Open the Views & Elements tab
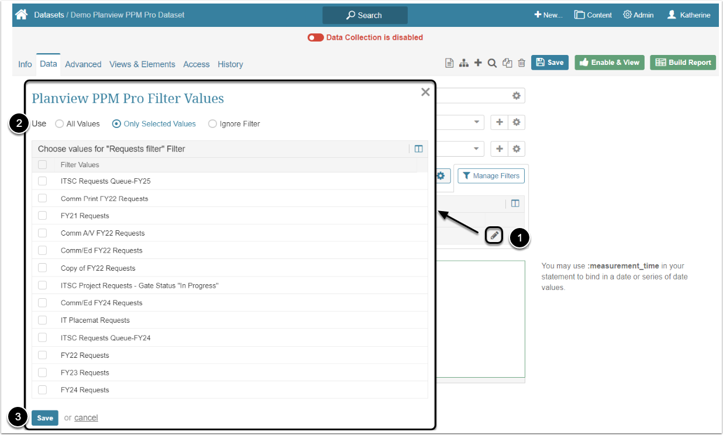 tap(142, 64)
